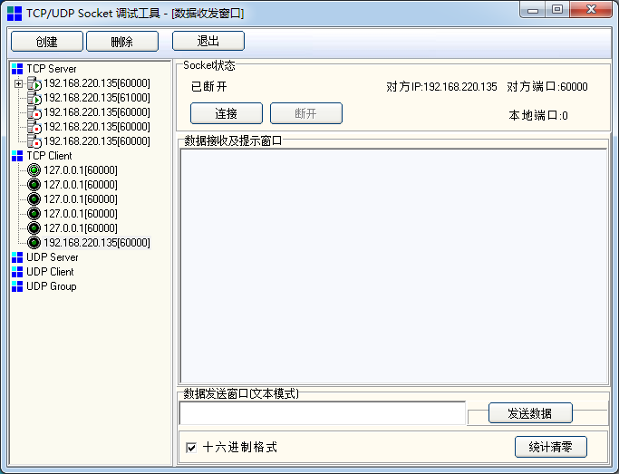Click the 断开 disconnect button
Viewport: 619px width, 474px height.
pos(306,113)
